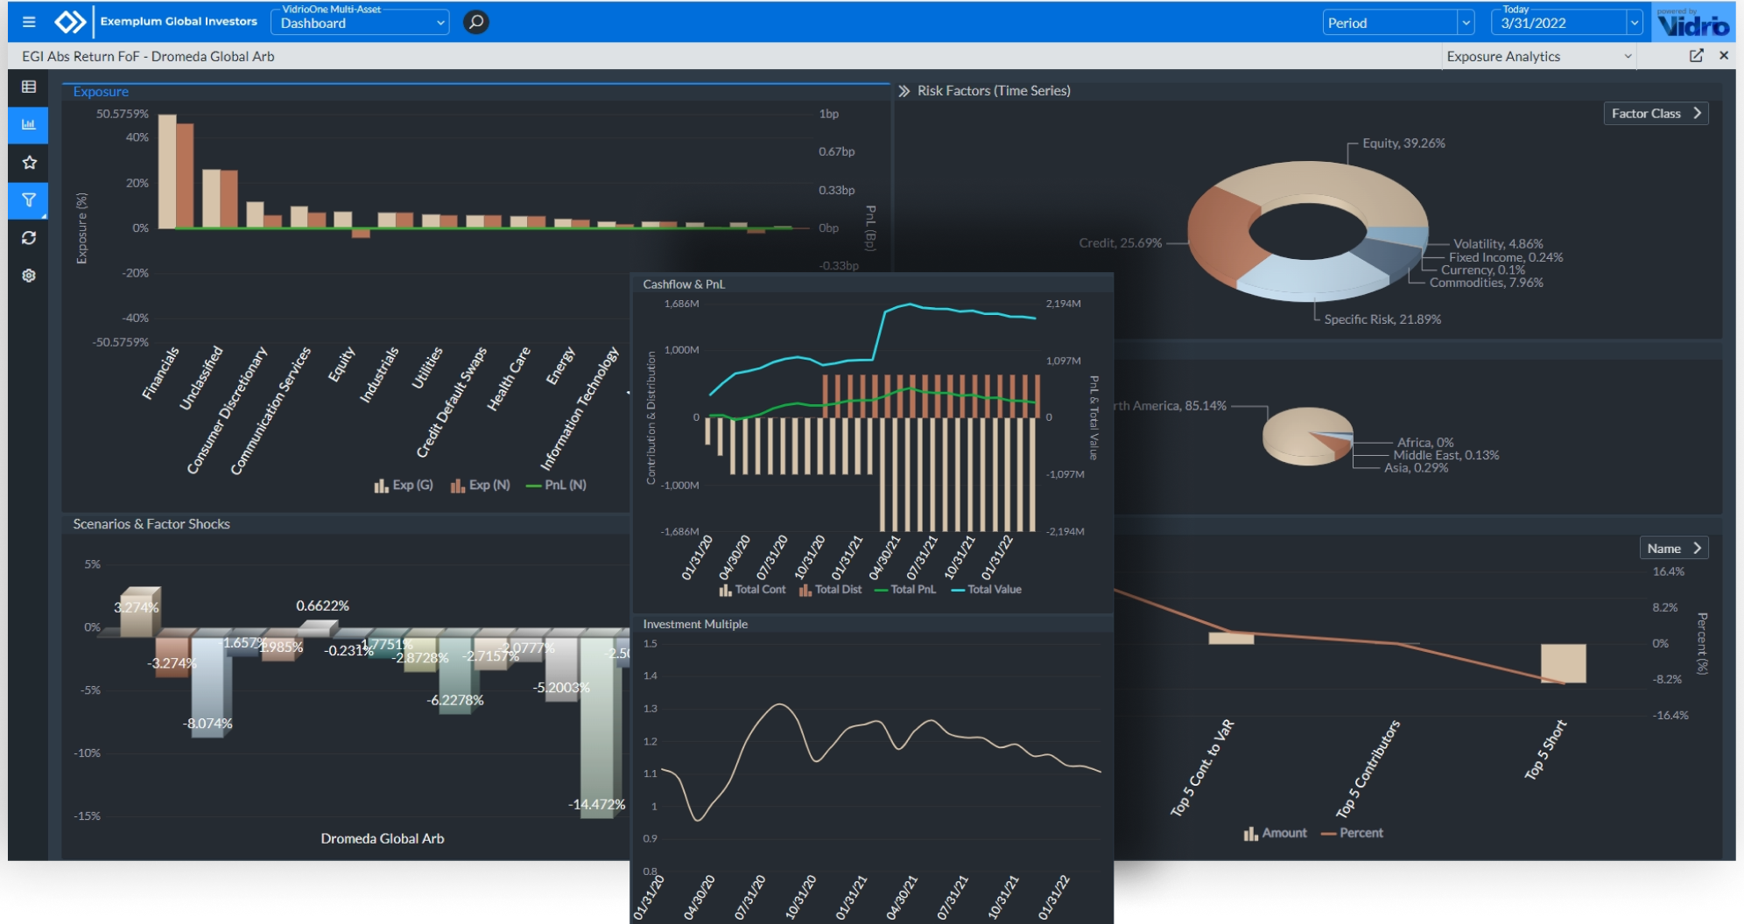Open the hamburger menu
The width and height of the screenshot is (1744, 924).
click(29, 22)
